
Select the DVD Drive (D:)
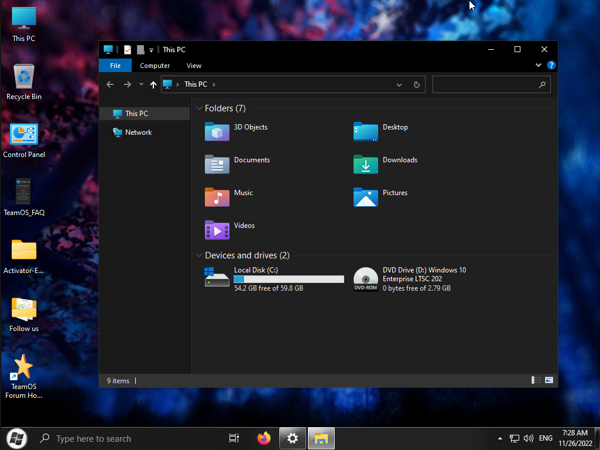(366, 279)
